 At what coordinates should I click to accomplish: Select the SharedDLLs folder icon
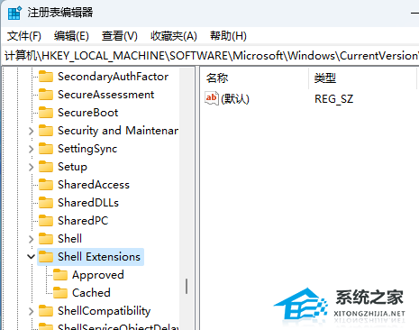46,203
